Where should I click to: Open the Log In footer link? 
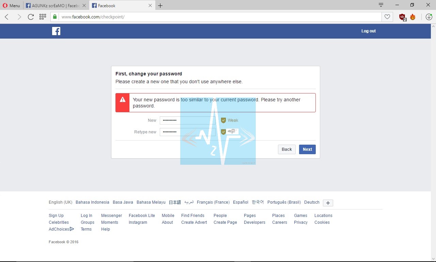tap(87, 216)
